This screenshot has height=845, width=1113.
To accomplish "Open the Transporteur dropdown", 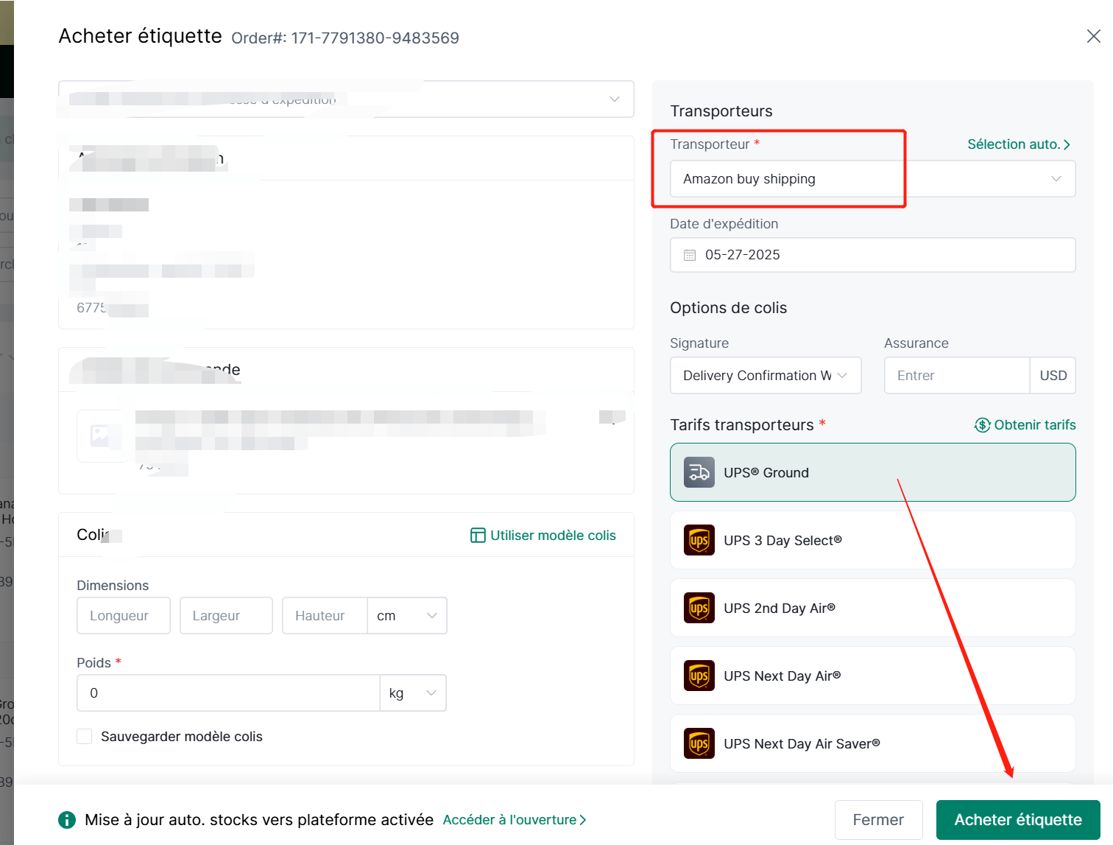I will point(872,179).
